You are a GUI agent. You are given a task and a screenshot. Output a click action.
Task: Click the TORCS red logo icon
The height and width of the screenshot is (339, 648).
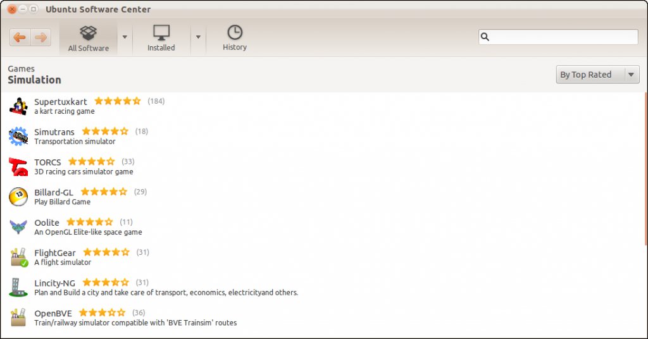[18, 166]
